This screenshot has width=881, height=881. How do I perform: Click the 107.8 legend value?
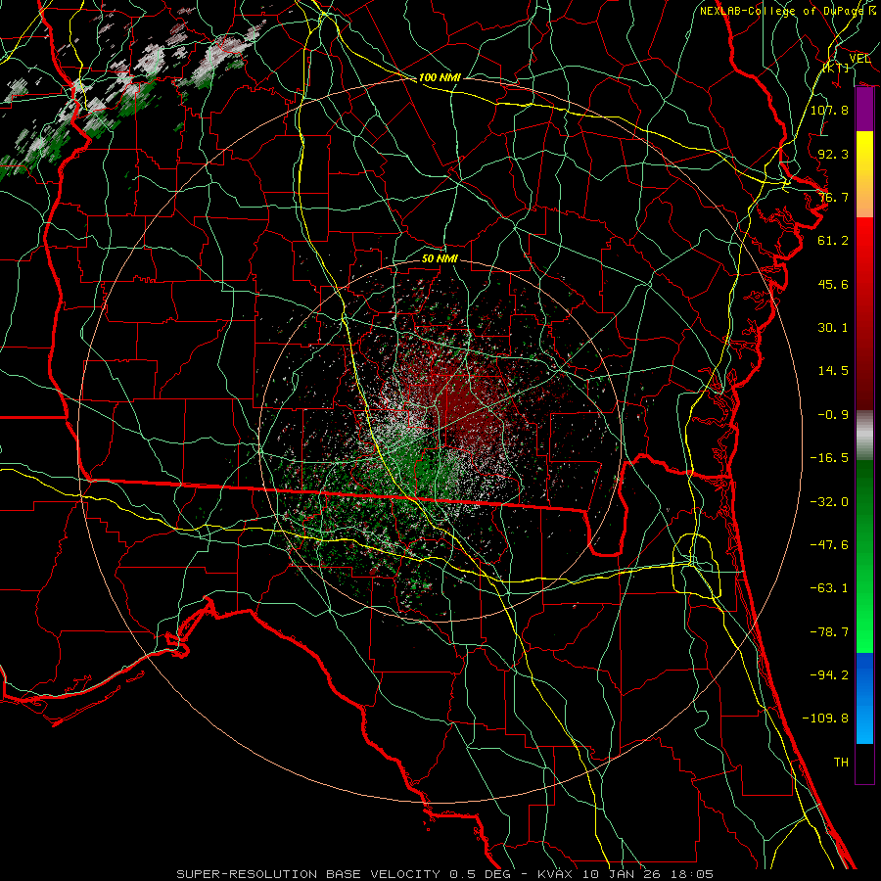829,110
